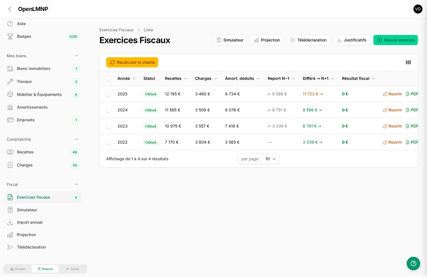The width and height of the screenshot is (427, 277).
Task: Open Mobilier & Équipements section
Action: point(43,95)
